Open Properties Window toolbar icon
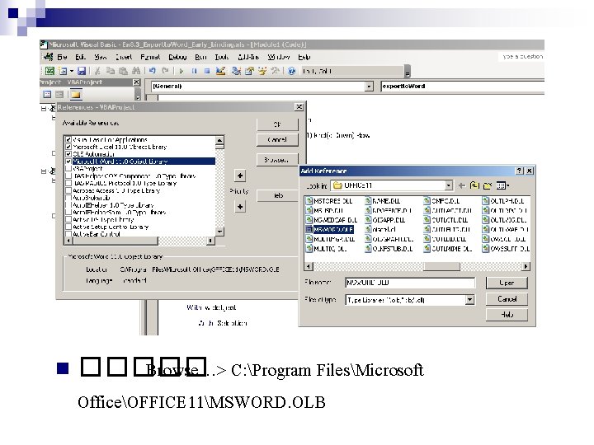 [x=249, y=71]
